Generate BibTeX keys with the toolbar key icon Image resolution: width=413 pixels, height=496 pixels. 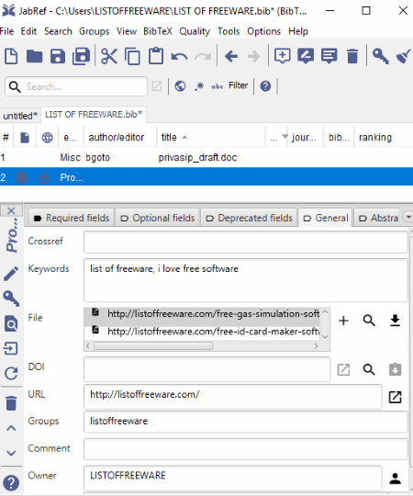point(380,56)
